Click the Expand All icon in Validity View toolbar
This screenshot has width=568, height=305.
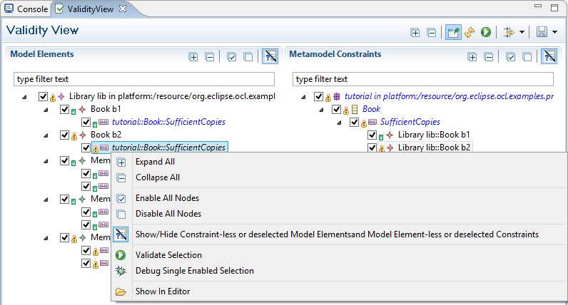(415, 32)
